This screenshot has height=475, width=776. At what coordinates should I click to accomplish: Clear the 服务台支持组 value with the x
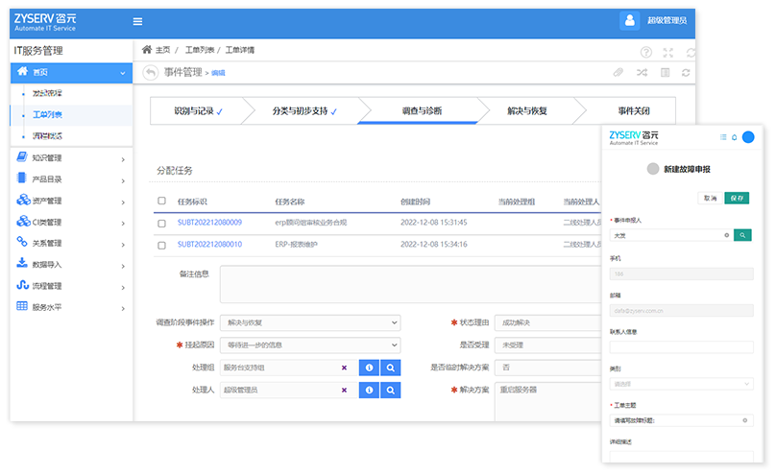pyautogui.click(x=344, y=368)
